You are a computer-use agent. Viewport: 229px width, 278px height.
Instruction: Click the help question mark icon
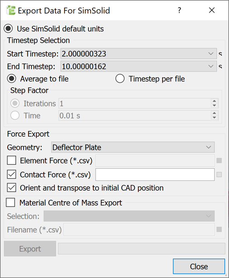coord(179,10)
